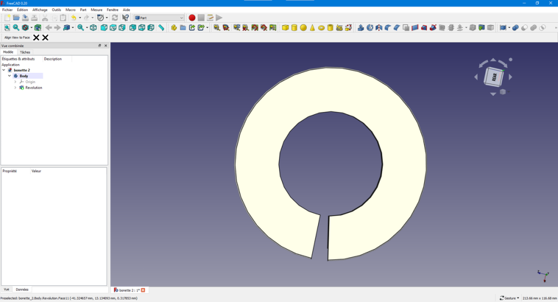Close the bonette 2 document tab

pos(143,290)
